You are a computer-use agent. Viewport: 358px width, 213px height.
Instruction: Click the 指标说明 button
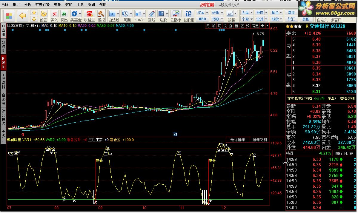pyautogui.click(x=259, y=140)
